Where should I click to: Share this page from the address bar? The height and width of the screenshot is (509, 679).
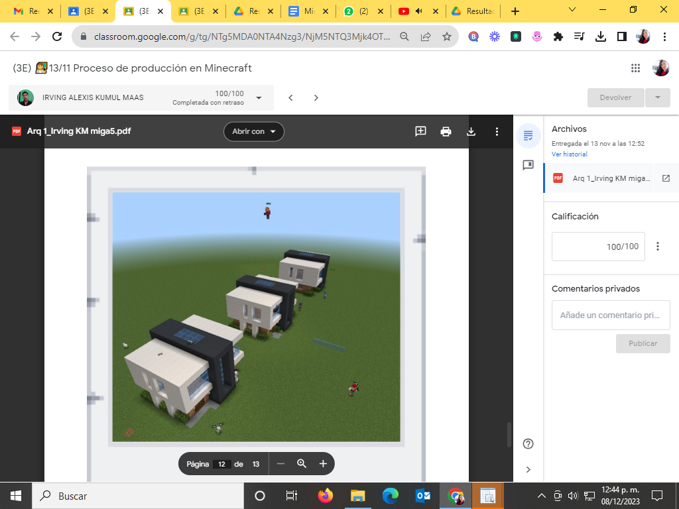(x=426, y=37)
